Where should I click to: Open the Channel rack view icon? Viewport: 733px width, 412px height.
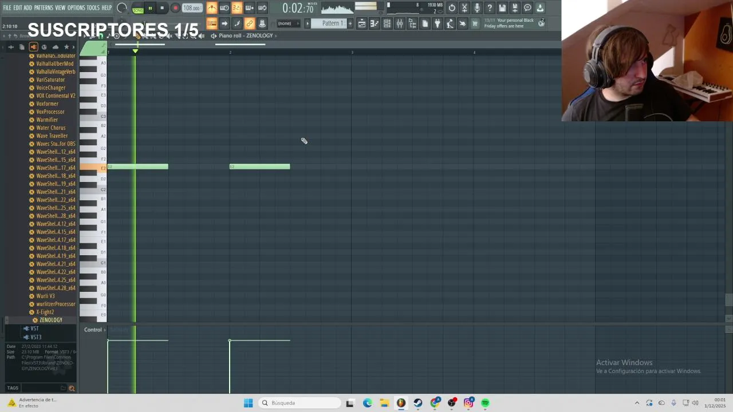pos(387,23)
